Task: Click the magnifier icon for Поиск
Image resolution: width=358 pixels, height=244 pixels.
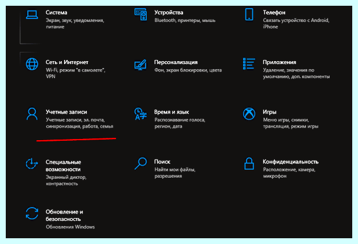Action: (140, 163)
